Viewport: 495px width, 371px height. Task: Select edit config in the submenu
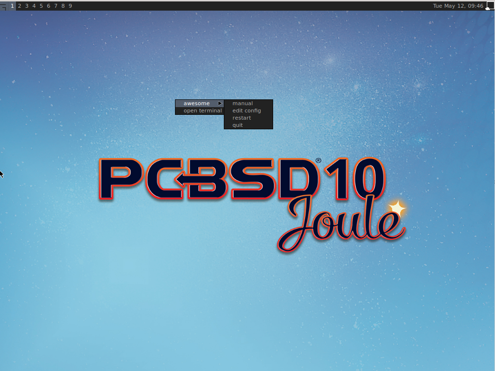tap(248, 110)
